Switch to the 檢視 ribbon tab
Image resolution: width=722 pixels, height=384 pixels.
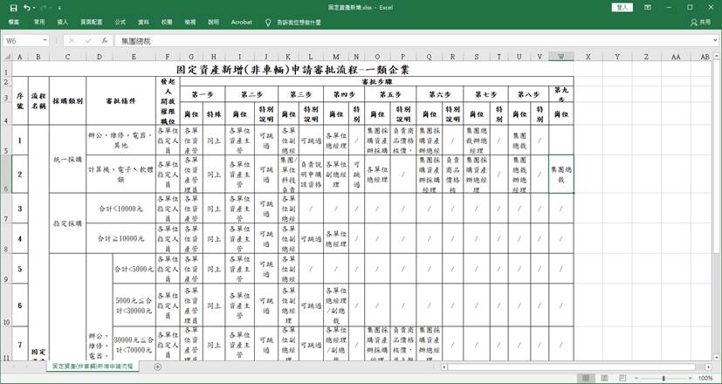pos(189,22)
